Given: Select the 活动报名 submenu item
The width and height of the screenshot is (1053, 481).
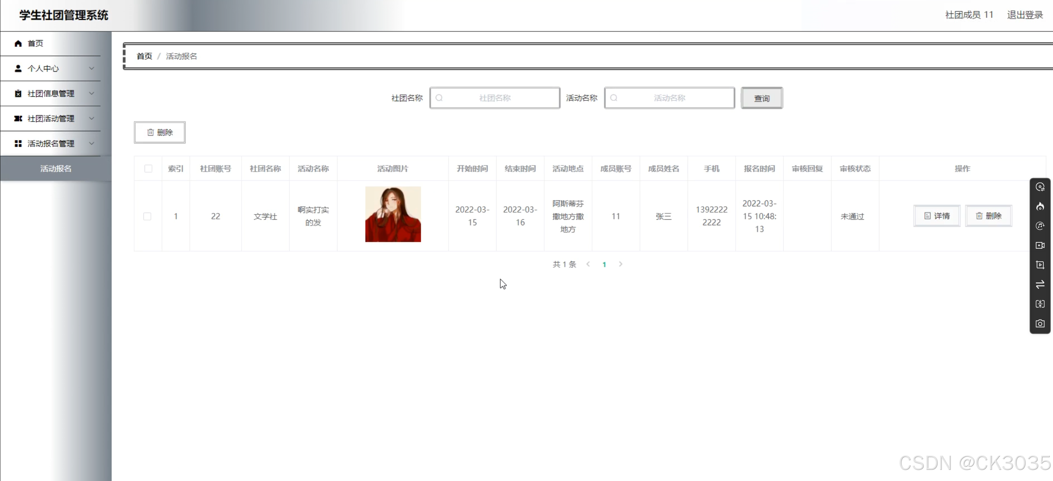Looking at the screenshot, I should pos(56,168).
